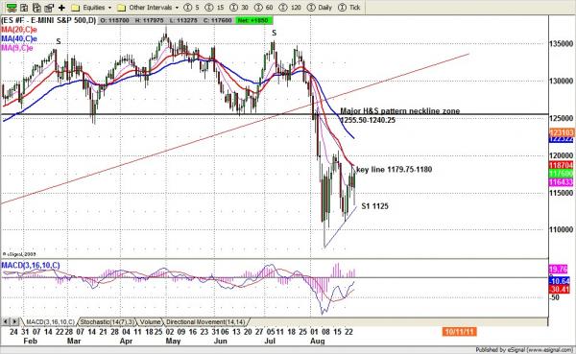Image resolution: width=576 pixels, height=354 pixels.
Task: Click the tab scroll right arrow
Action: tap(14, 322)
